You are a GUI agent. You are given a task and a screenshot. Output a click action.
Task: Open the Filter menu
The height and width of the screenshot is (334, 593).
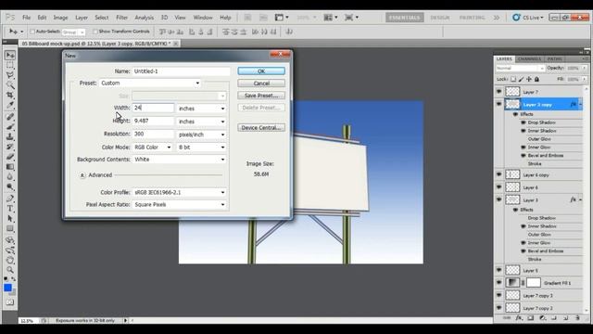click(x=121, y=18)
